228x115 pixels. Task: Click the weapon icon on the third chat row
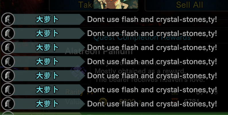[x=8, y=47]
